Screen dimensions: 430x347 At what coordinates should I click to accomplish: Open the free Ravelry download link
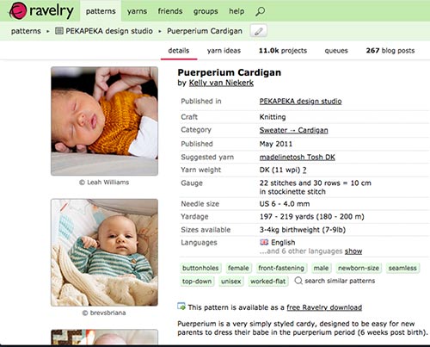[324, 307]
